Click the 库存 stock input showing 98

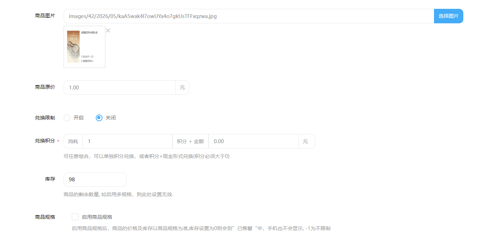95,180
